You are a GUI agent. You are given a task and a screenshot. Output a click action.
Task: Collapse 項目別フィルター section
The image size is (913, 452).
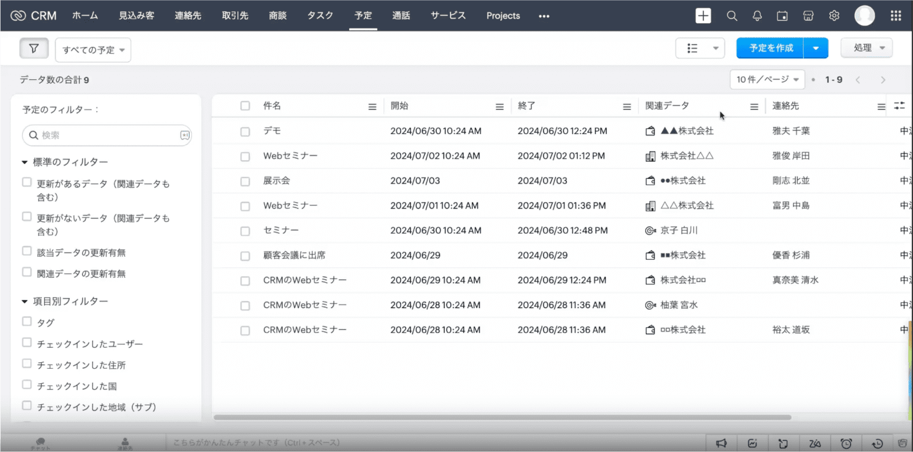coord(24,302)
